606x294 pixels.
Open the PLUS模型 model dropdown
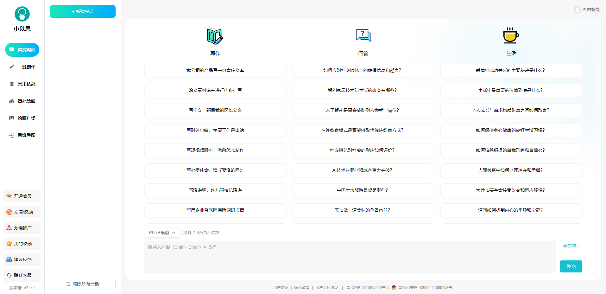point(162,232)
